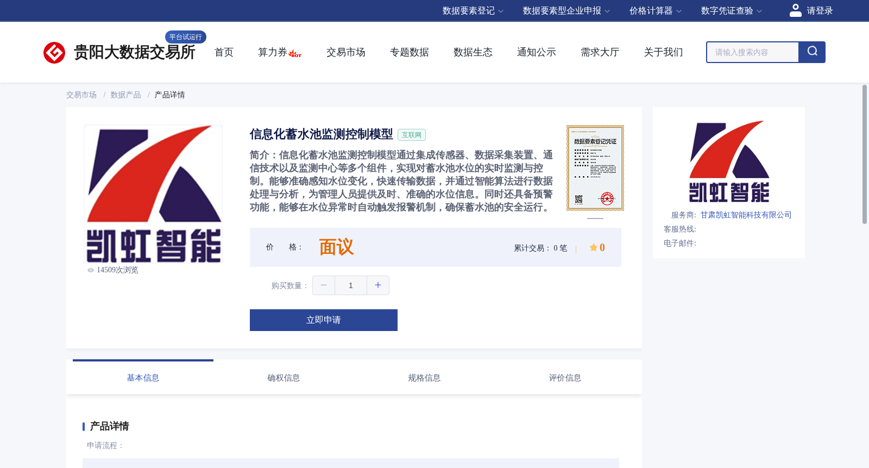Switch to the 评价信息 tab

565,378
